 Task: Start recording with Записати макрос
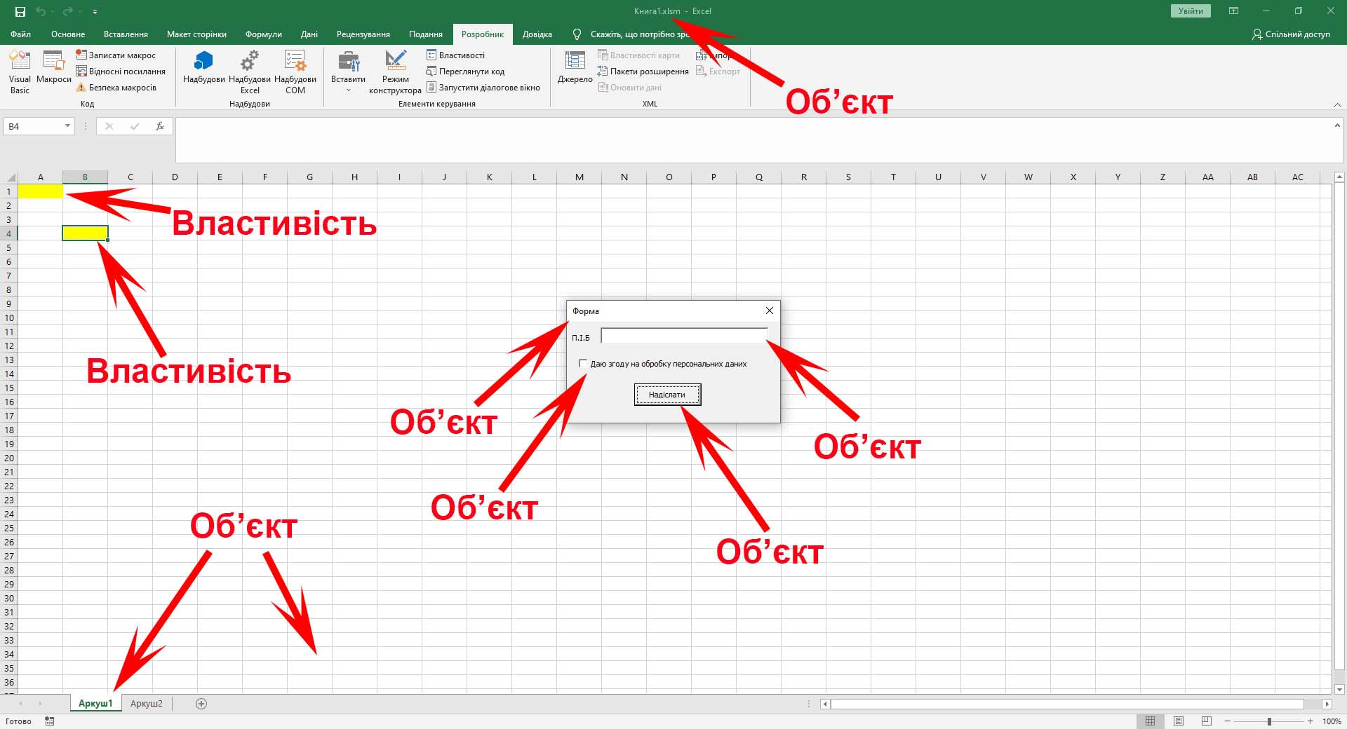tap(116, 55)
